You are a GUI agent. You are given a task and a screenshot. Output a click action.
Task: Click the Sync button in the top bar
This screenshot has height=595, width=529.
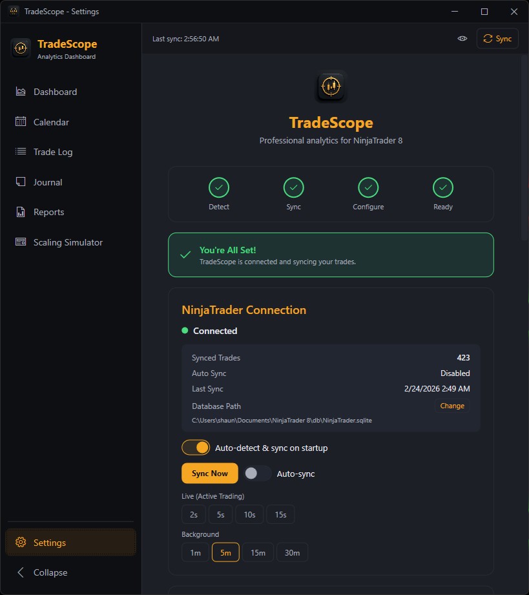pyautogui.click(x=497, y=38)
